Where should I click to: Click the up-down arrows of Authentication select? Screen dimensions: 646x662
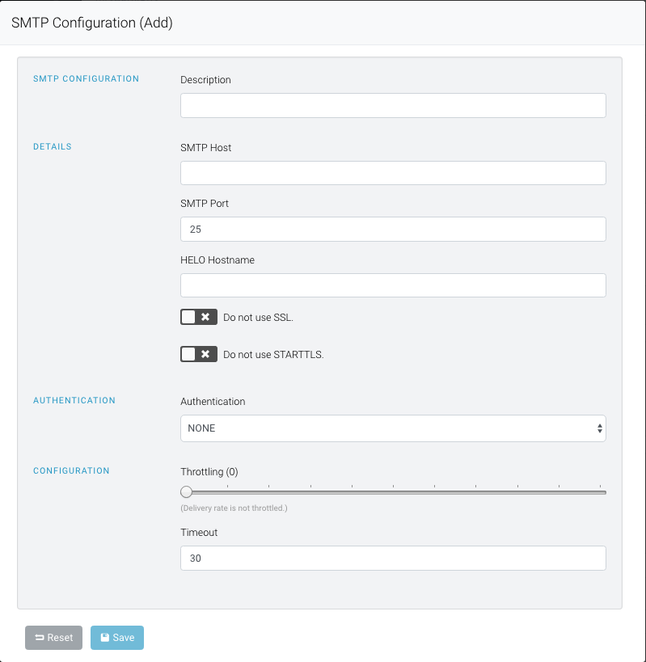tap(600, 428)
